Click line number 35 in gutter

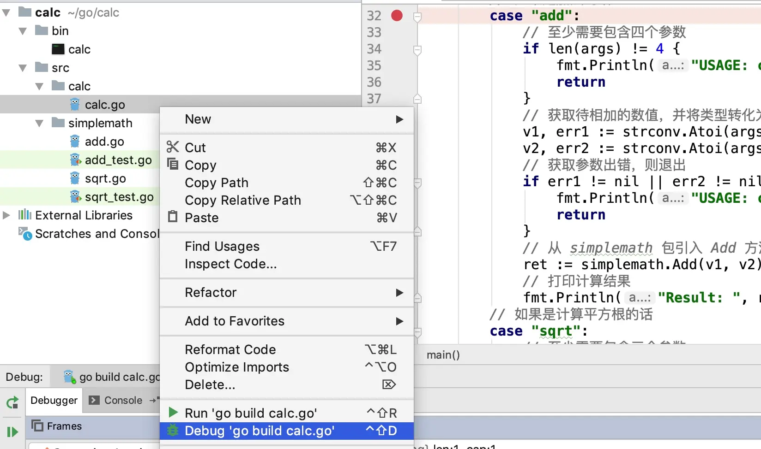point(374,65)
